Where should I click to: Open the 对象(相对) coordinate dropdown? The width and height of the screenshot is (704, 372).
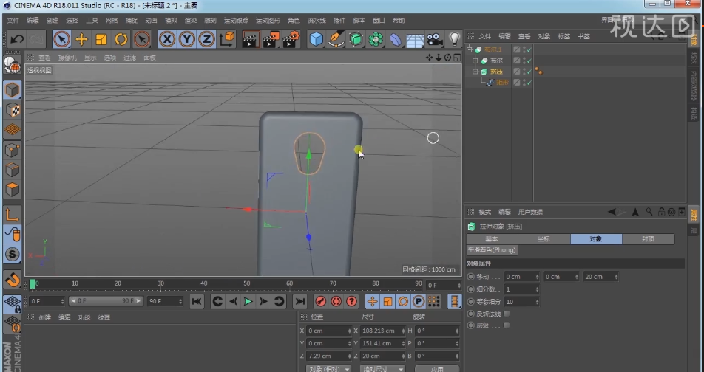[328, 368]
